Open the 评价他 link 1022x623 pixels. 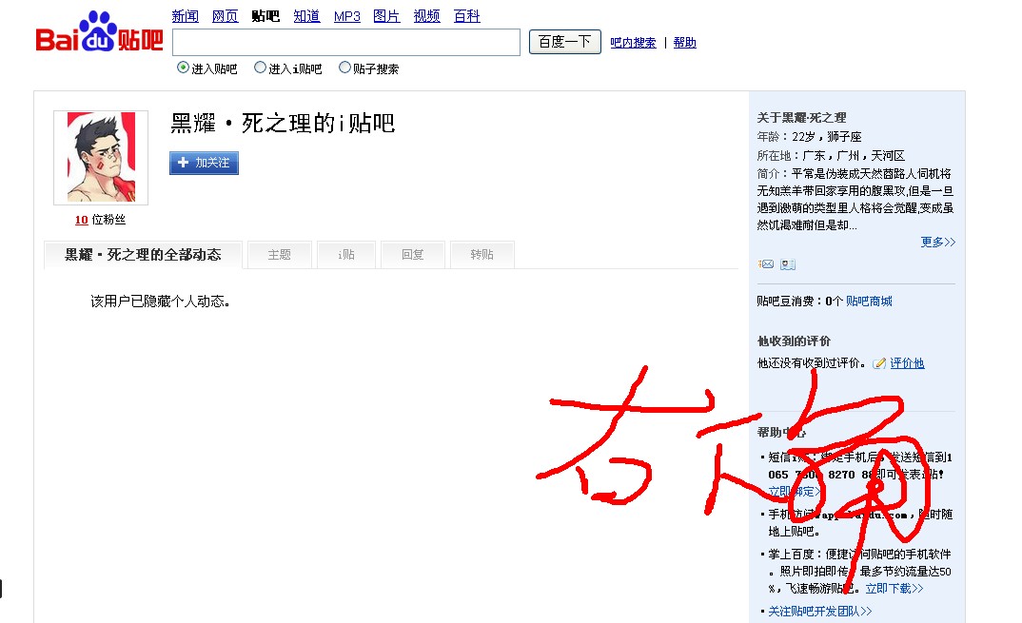point(907,363)
